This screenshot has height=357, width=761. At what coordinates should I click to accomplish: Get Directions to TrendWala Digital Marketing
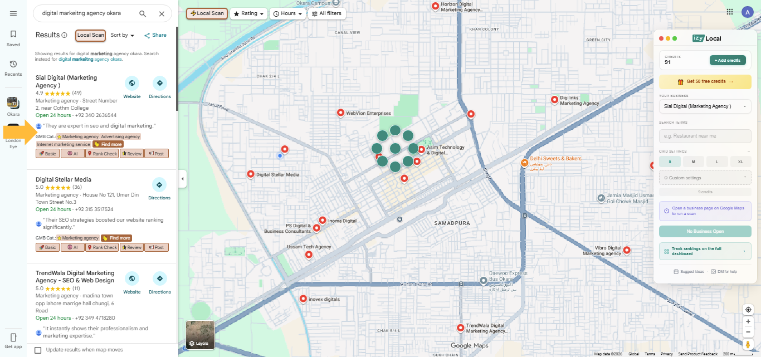(160, 279)
